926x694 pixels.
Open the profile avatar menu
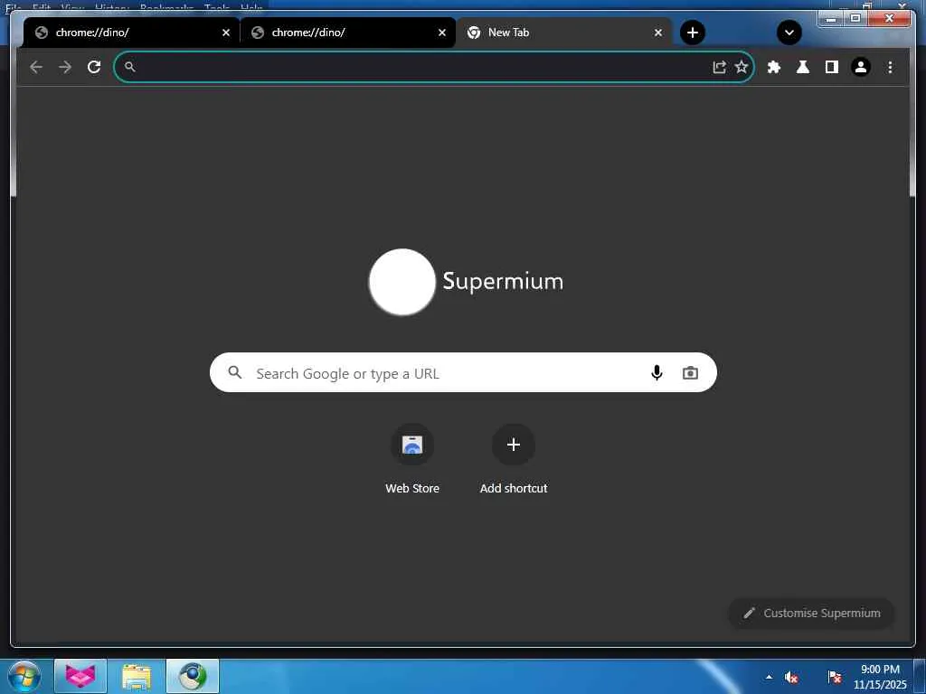point(861,67)
